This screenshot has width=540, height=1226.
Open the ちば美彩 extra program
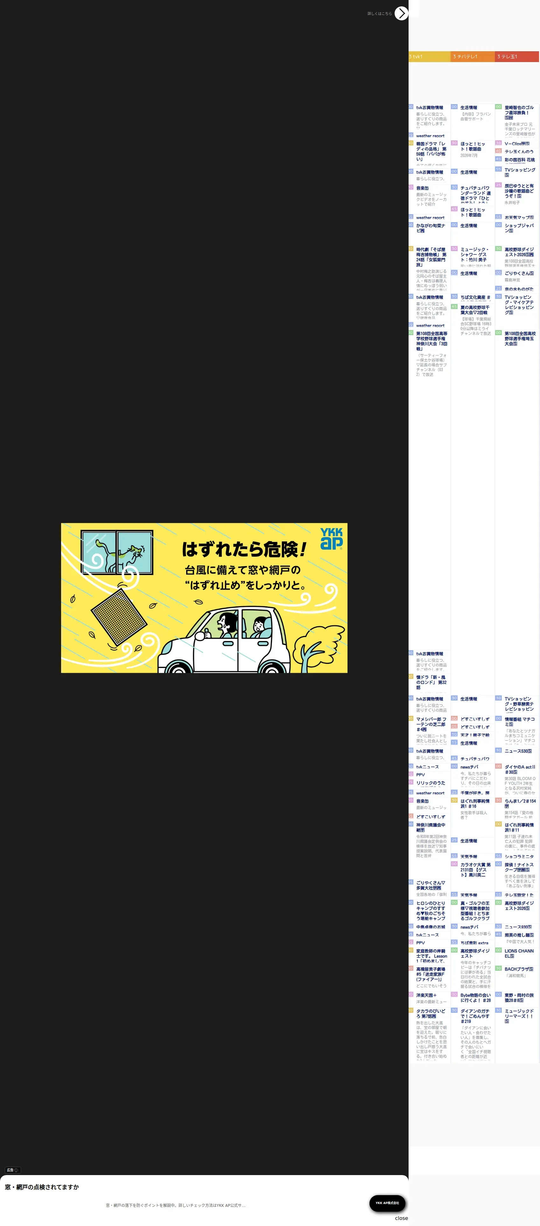point(474,942)
